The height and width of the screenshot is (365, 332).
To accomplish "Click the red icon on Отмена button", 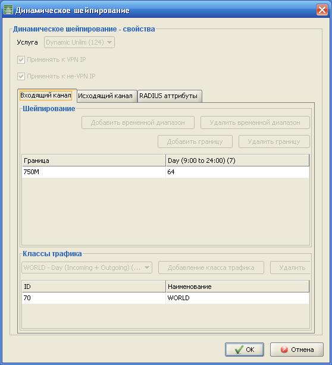I will click(x=284, y=350).
